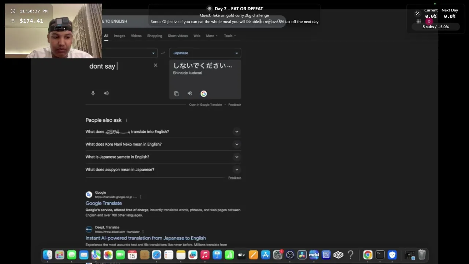Viewport: 469px width, 264px height.
Task: Switch to the Shopping search tab
Action: (155, 36)
